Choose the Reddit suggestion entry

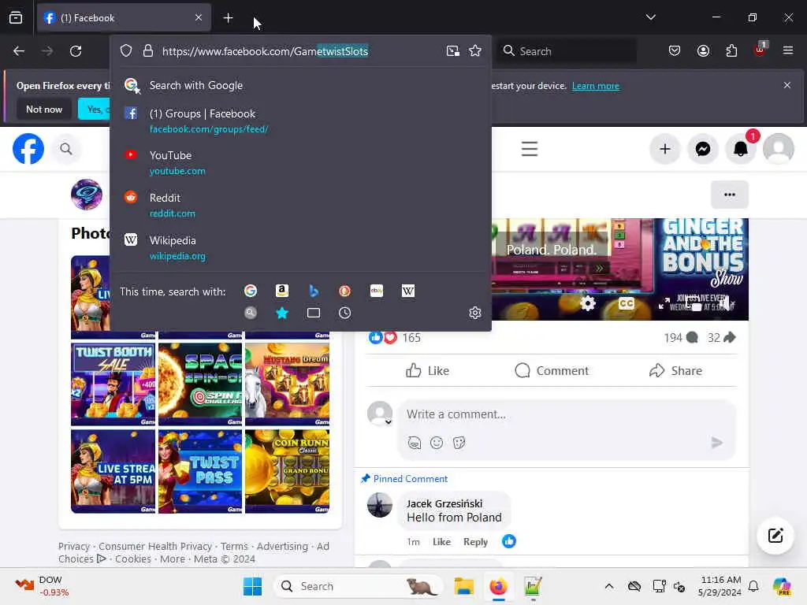tap(300, 205)
